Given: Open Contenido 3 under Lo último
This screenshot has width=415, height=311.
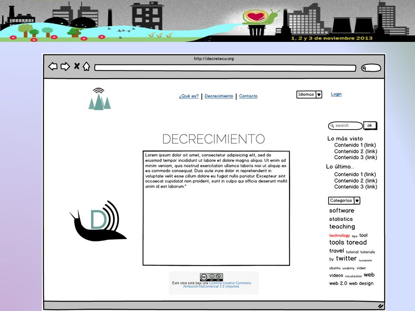Looking at the screenshot, I should pyautogui.click(x=355, y=187).
